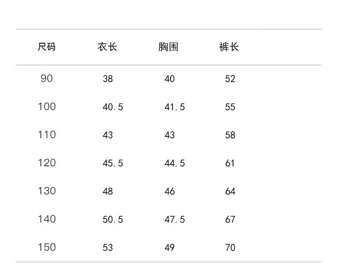Select size 150 row label
This screenshot has height=263, width=337.
click(x=46, y=247)
